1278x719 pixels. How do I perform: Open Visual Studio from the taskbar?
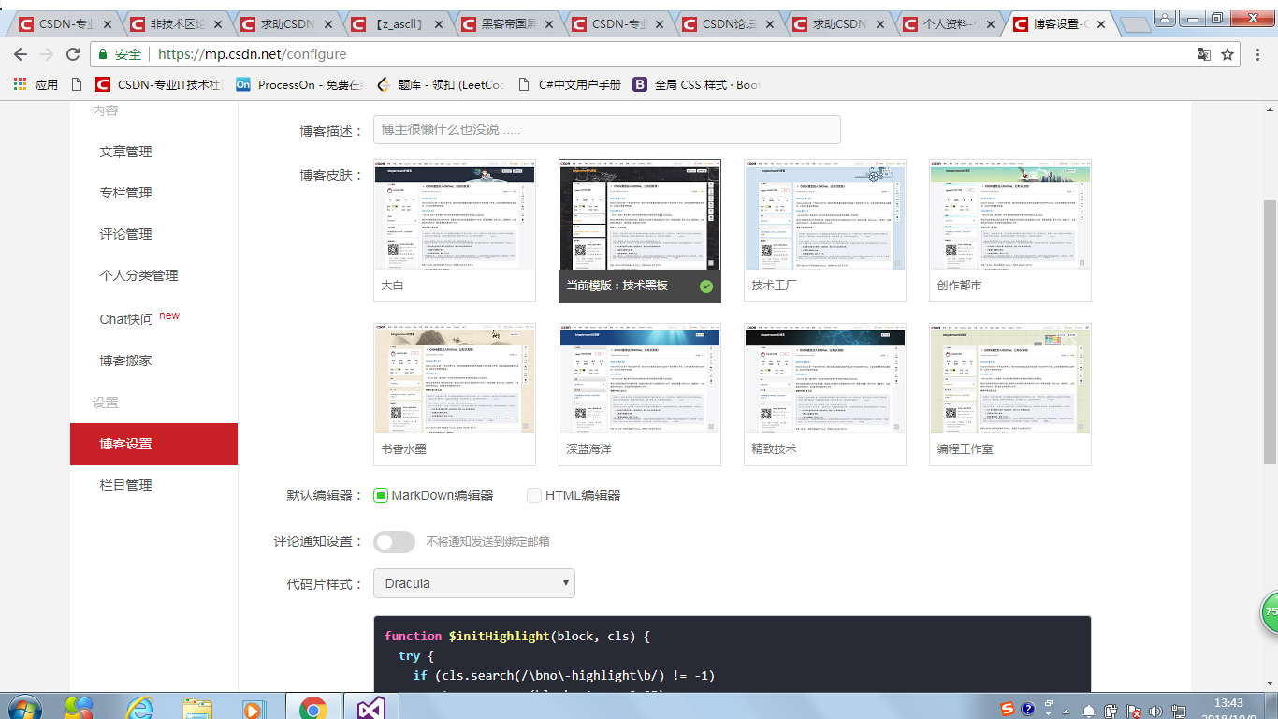pyautogui.click(x=370, y=709)
